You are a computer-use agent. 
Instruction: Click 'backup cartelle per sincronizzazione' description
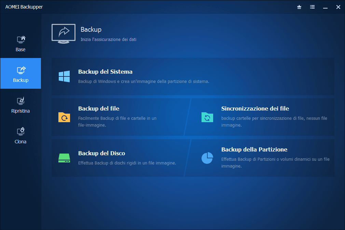click(x=274, y=121)
